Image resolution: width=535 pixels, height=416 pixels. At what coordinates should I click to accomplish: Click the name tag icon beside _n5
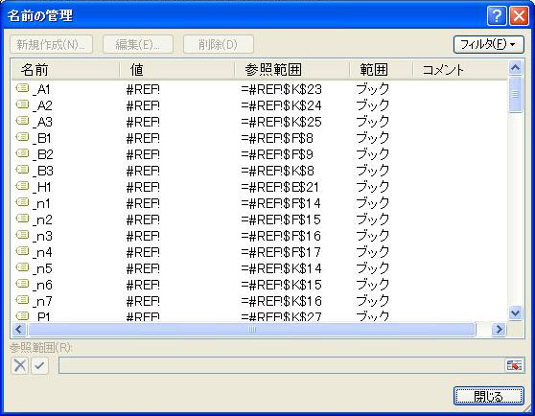pos(22,268)
